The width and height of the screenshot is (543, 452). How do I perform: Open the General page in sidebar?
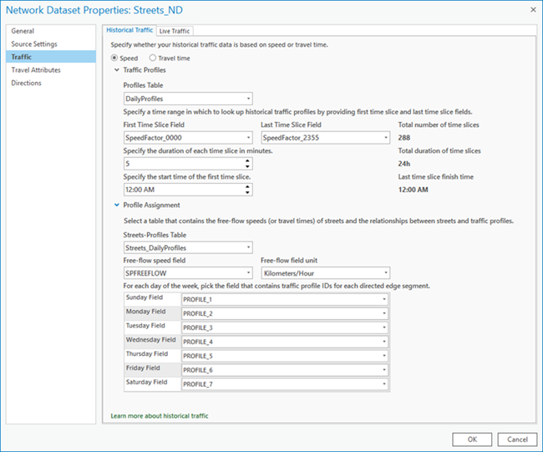coord(23,31)
